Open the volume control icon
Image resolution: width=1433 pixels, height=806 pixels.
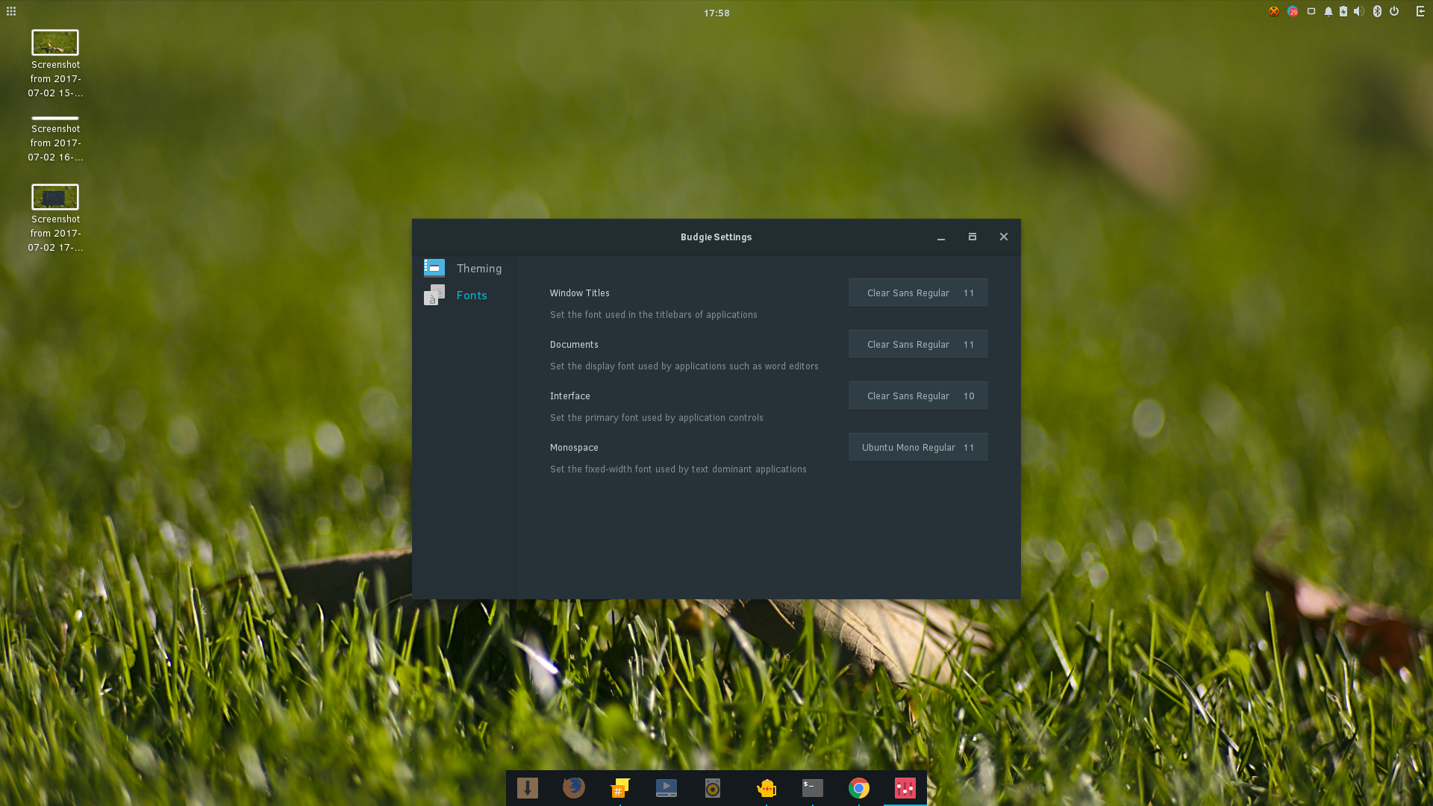point(1359,11)
